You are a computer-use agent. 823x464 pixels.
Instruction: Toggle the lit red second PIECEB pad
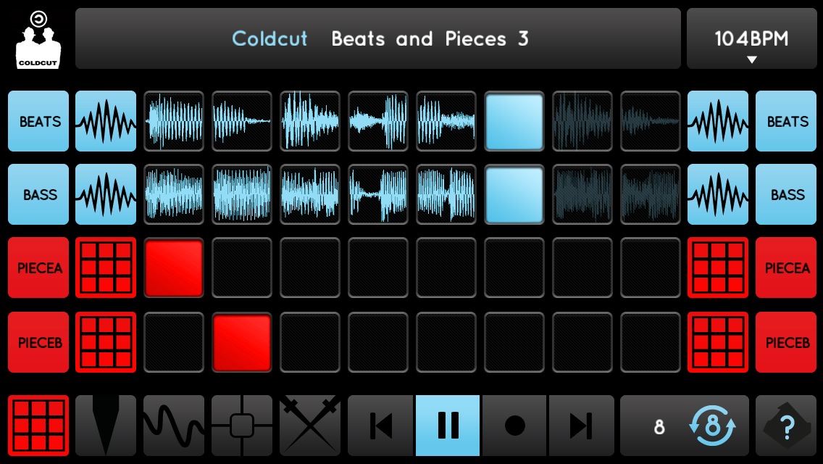pyautogui.click(x=242, y=343)
